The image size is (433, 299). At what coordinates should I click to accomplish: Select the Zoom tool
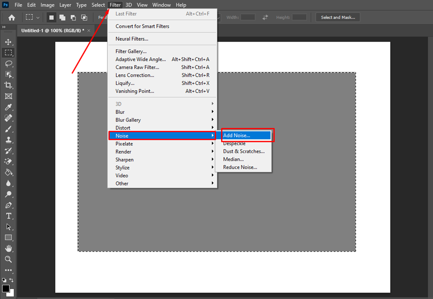pos(8,259)
